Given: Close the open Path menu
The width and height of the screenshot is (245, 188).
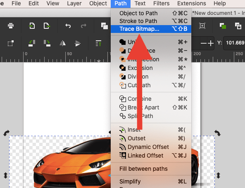Looking at the screenshot, I should point(121,3).
